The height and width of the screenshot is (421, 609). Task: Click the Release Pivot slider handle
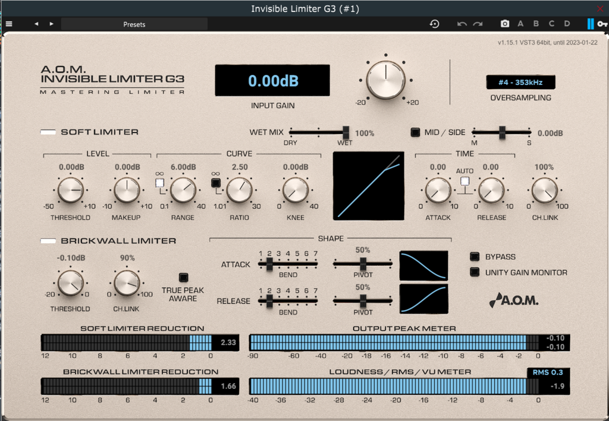tap(363, 301)
